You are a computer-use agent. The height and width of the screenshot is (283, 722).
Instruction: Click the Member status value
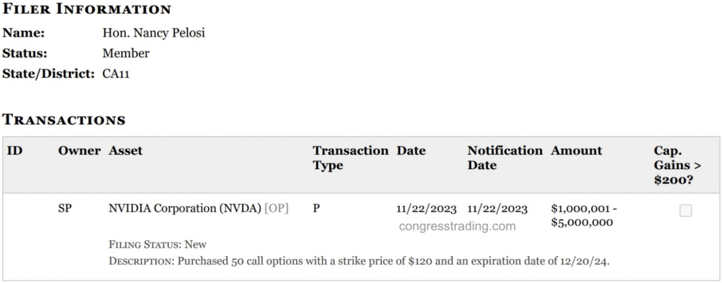coord(125,53)
